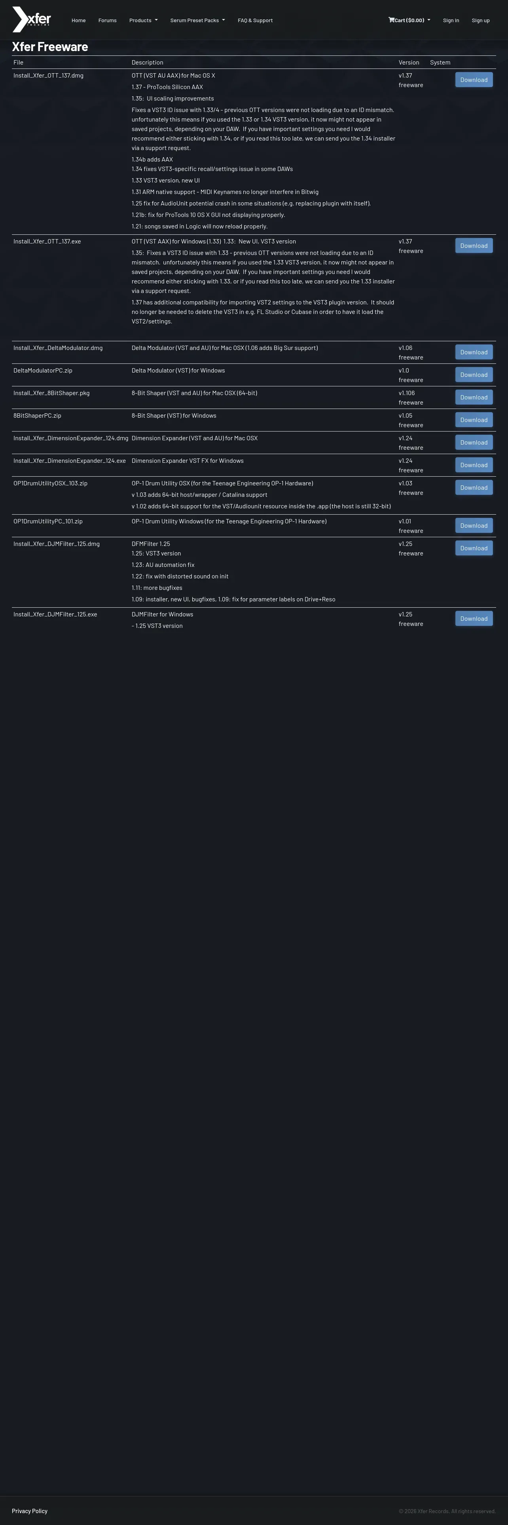
Task: Click the System column header
Action: coord(440,62)
